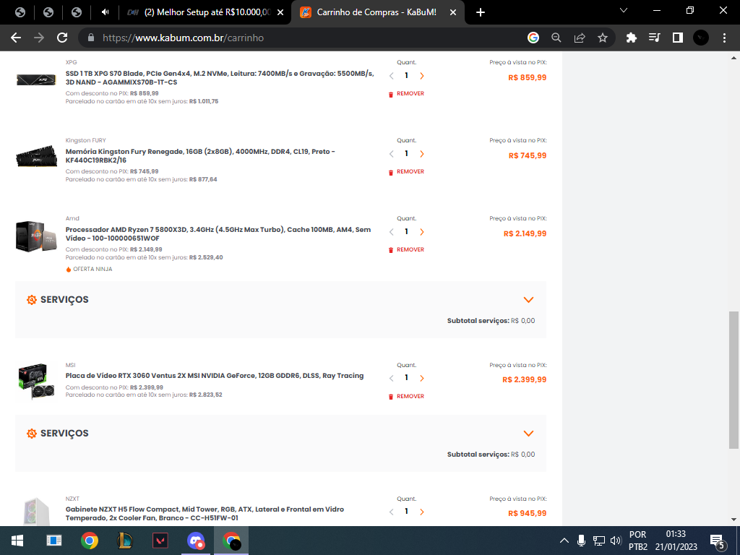Switch to Melhor Setup até R$10.000 tab
The image size is (740, 555).
(x=204, y=13)
